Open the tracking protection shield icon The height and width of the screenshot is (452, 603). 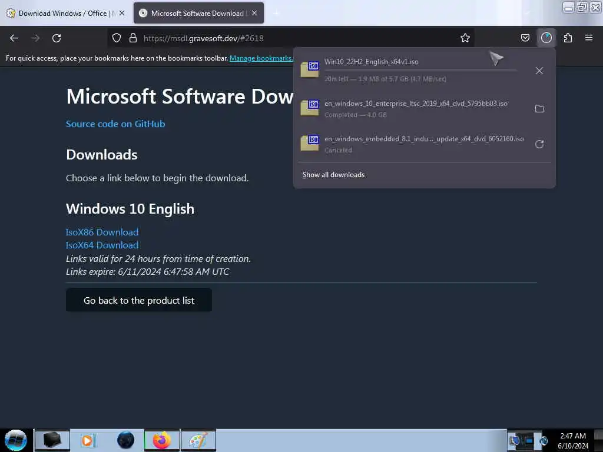click(117, 38)
